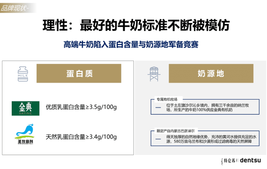
Task: Click the blue subtitle 高端牛奶陷入蛋白含量与奶源地军备竞赛
Action: pyautogui.click(x=131, y=45)
